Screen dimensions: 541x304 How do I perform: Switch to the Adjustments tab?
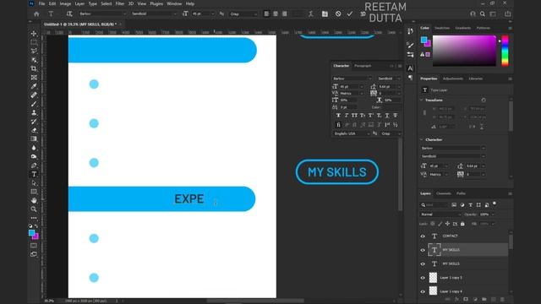453,79
